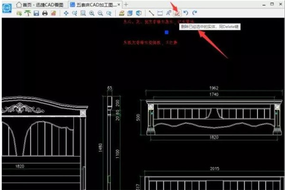The image size is (285, 190).
Task: Zoom in with the plus magnifier
Action: pos(92,13)
